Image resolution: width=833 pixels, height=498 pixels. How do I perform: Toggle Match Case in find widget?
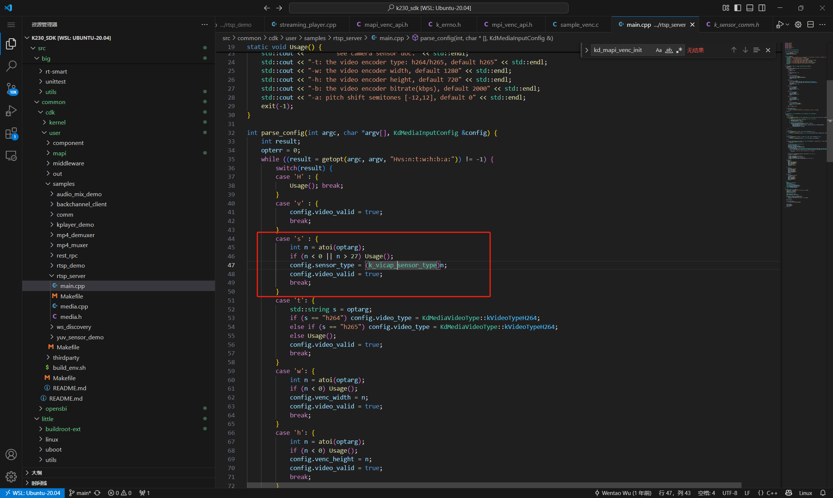[x=659, y=50]
